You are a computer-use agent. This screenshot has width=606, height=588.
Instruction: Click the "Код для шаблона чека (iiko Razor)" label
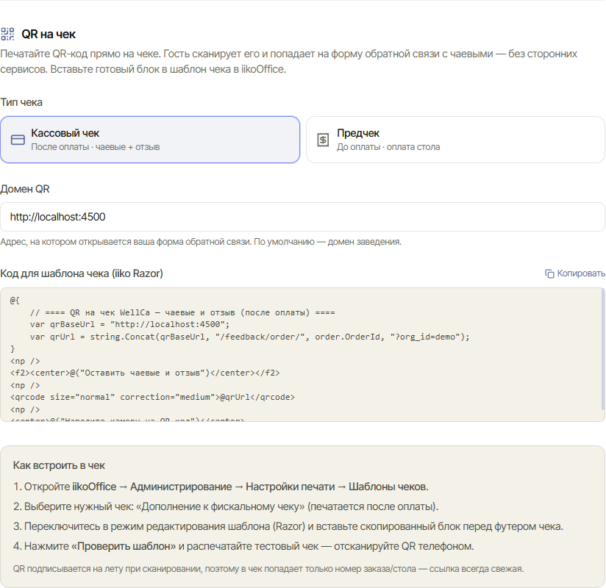[x=82, y=273]
